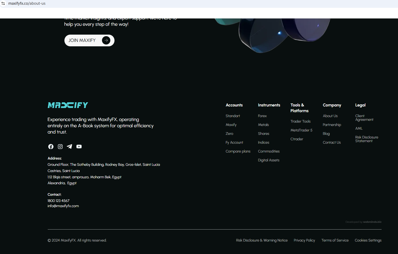
Task: Click the URL in the address bar
Action: click(x=27, y=3)
